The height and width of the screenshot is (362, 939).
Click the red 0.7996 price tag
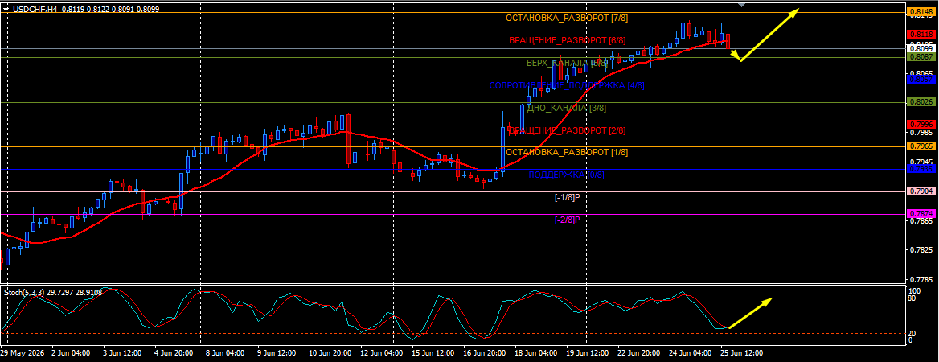pos(921,125)
